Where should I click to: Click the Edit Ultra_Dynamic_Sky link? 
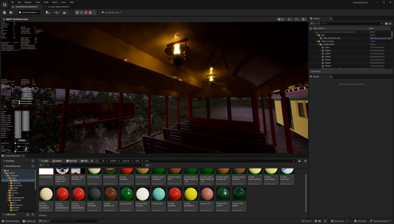[380, 38]
